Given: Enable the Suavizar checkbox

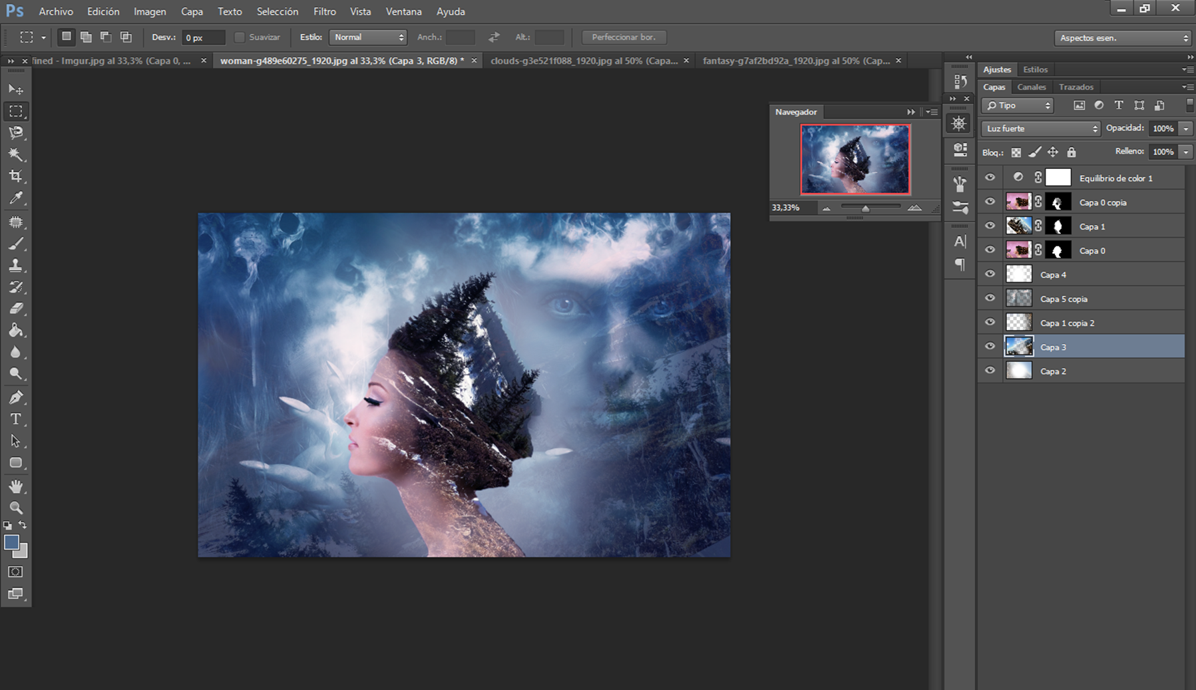Looking at the screenshot, I should click(x=240, y=37).
